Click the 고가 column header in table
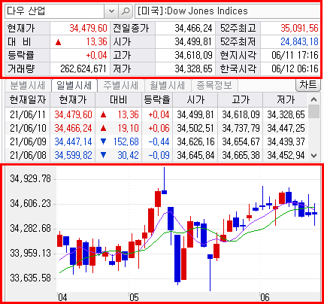 (241, 100)
